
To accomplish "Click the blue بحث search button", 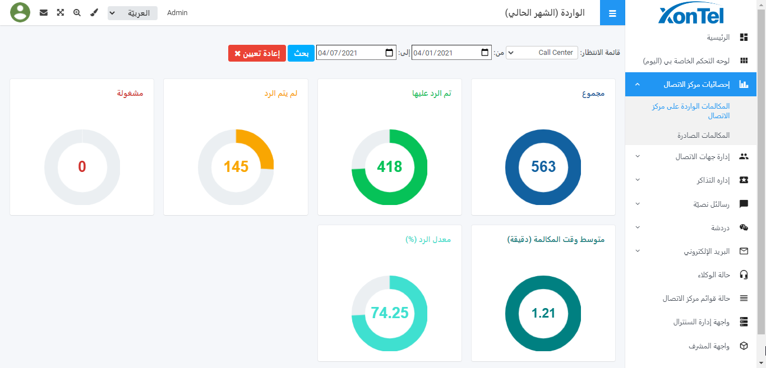I will [x=301, y=53].
